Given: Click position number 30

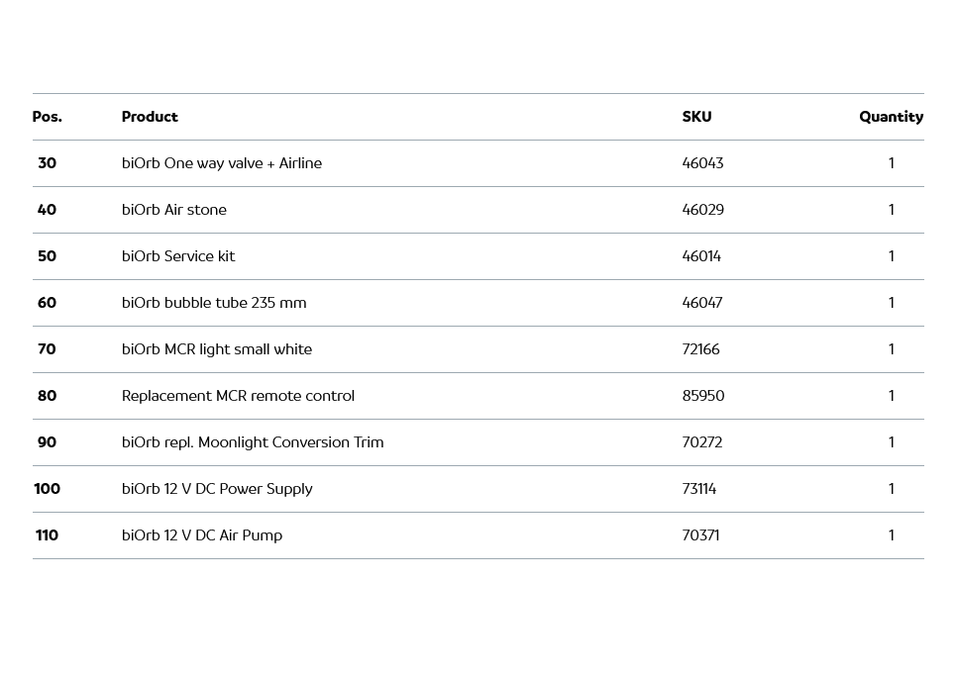Looking at the screenshot, I should pyautogui.click(x=47, y=163).
